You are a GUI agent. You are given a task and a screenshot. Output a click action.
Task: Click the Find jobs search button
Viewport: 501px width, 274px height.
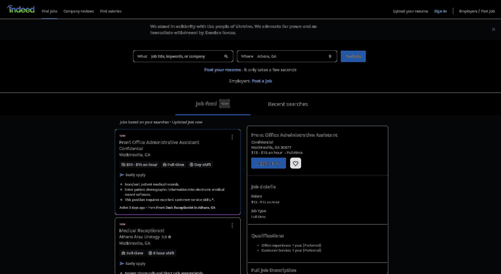353,56
